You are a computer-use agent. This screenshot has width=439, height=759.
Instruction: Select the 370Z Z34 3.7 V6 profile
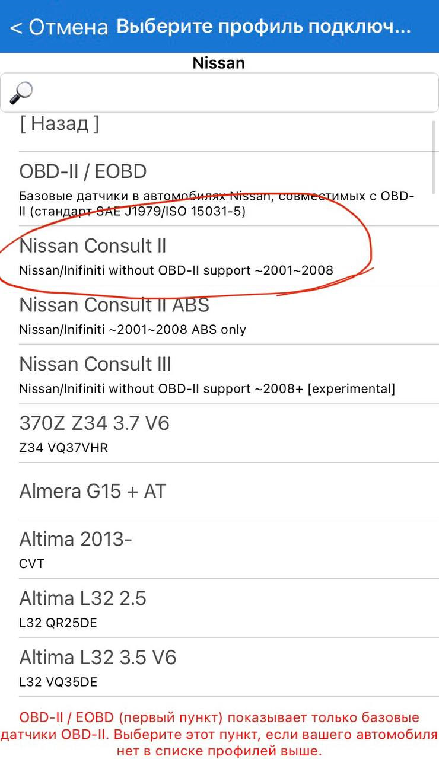click(x=220, y=433)
